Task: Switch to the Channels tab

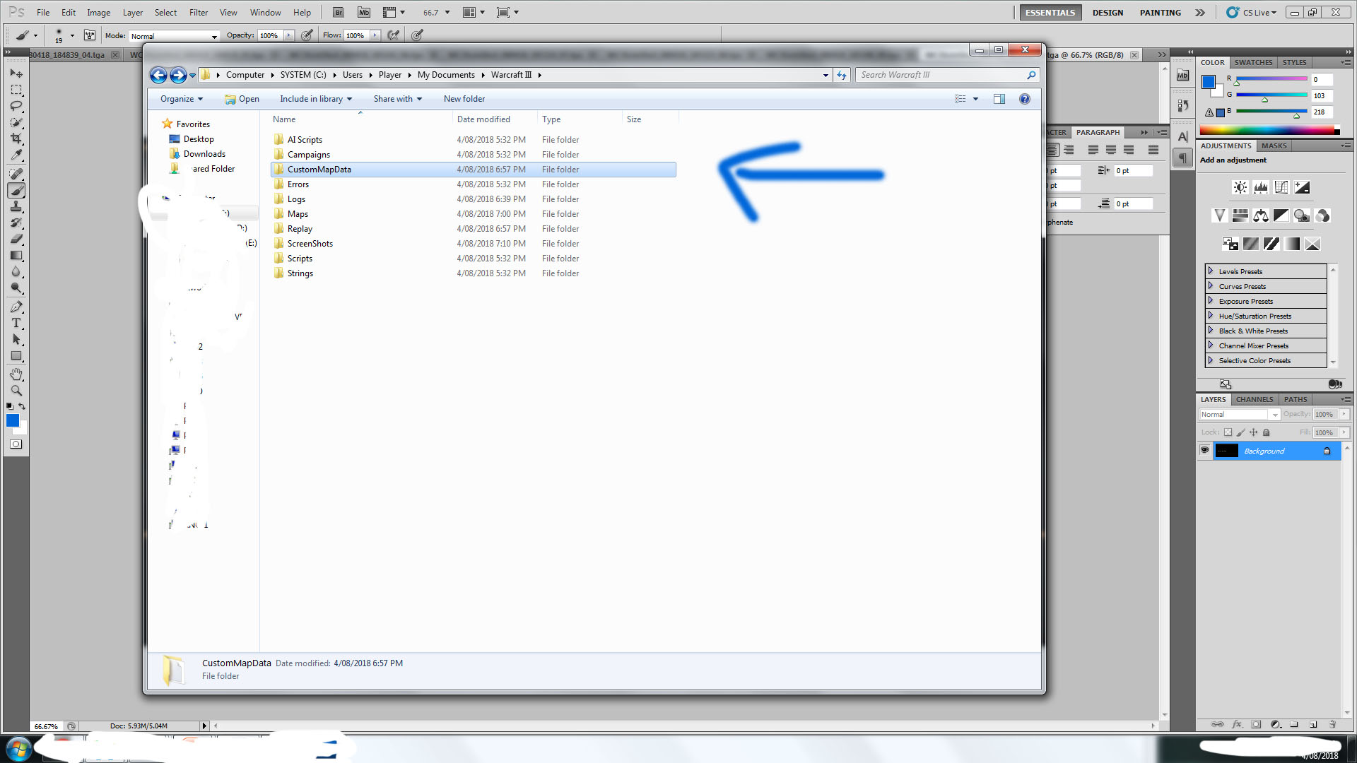Action: click(1255, 398)
